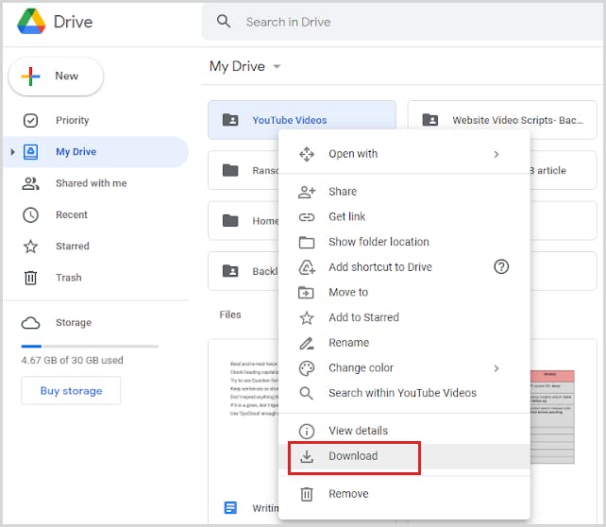
Task: Open the Starred section
Action: (72, 246)
